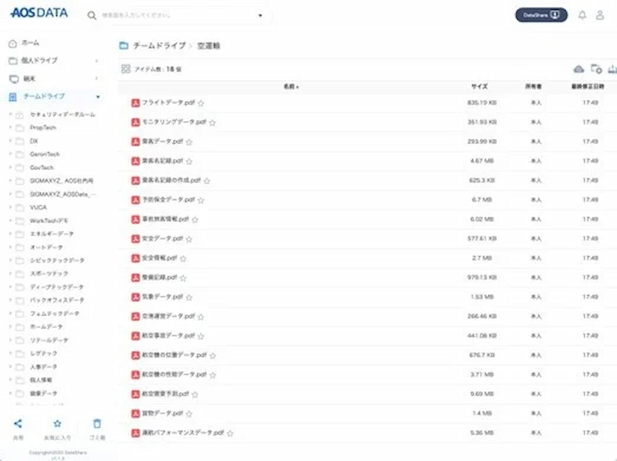The height and width of the screenshot is (461, 617).
Task: Toggle star for 運航パフォーマンスデータ.pdf
Action: point(230,433)
